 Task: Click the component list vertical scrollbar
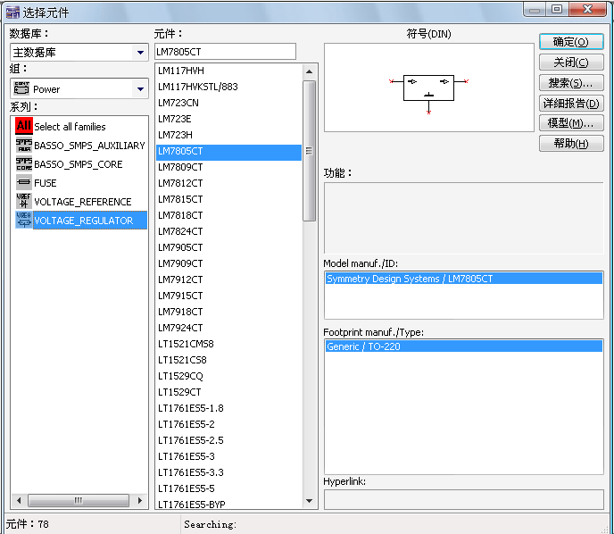[x=310, y=150]
